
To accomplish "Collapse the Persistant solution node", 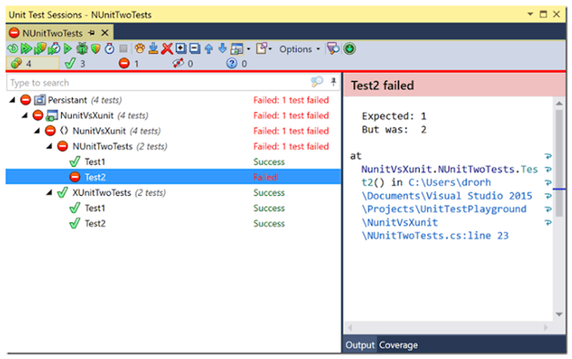I will (x=13, y=100).
